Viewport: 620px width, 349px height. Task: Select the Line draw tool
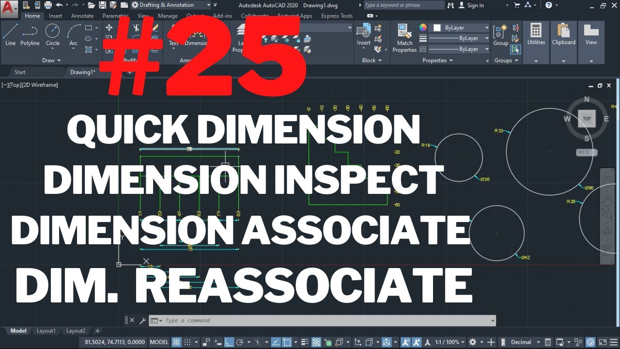pyautogui.click(x=10, y=35)
